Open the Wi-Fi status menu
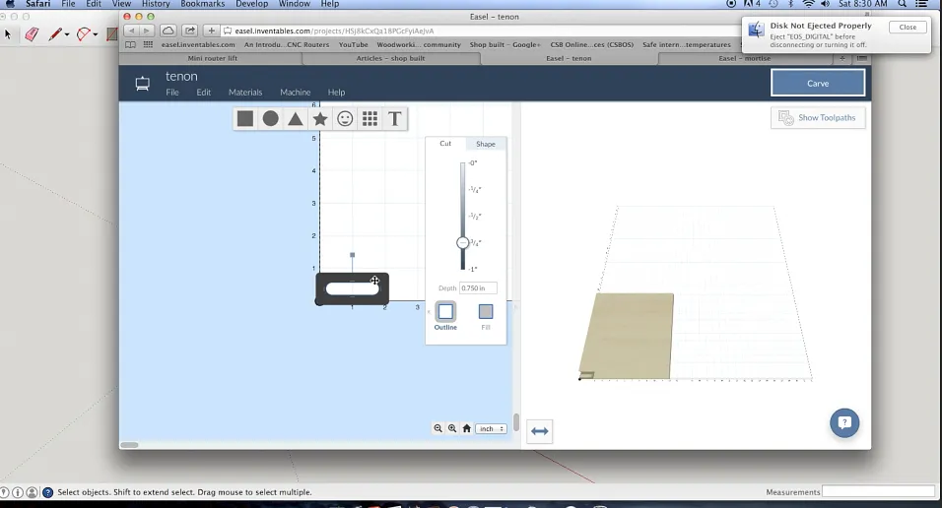 (x=809, y=4)
